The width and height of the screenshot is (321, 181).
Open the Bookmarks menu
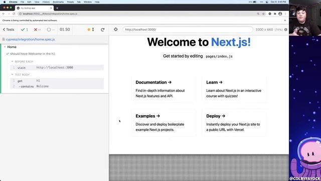pos(58,2)
